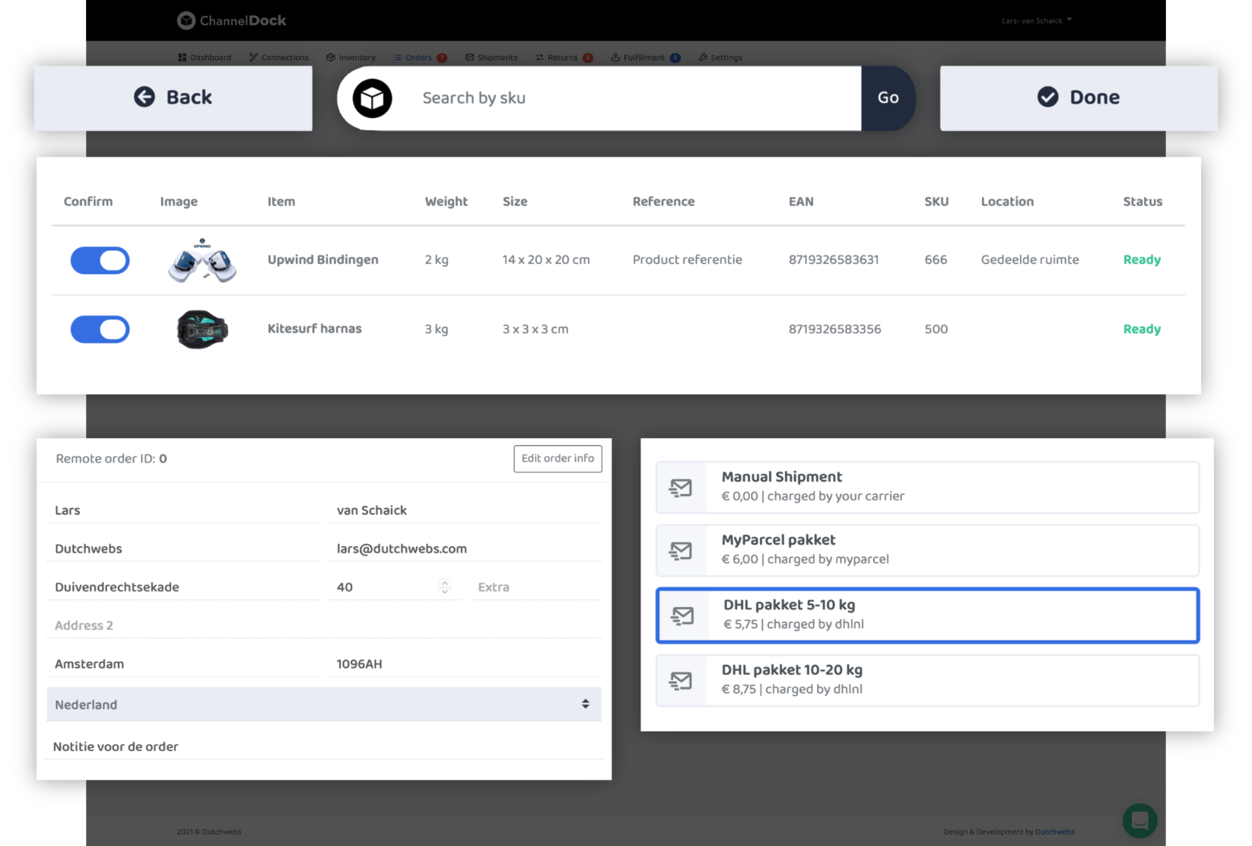
Task: Click the Connections icon in navigation
Action: [x=253, y=58]
